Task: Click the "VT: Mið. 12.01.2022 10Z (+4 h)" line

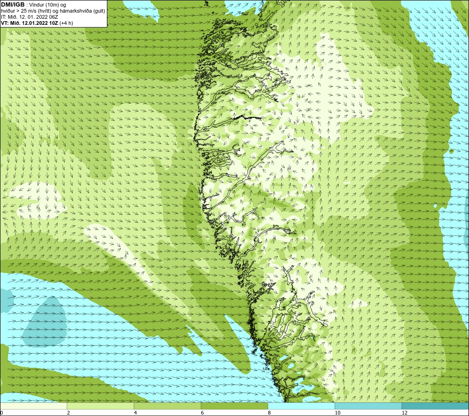Action: click(37, 23)
